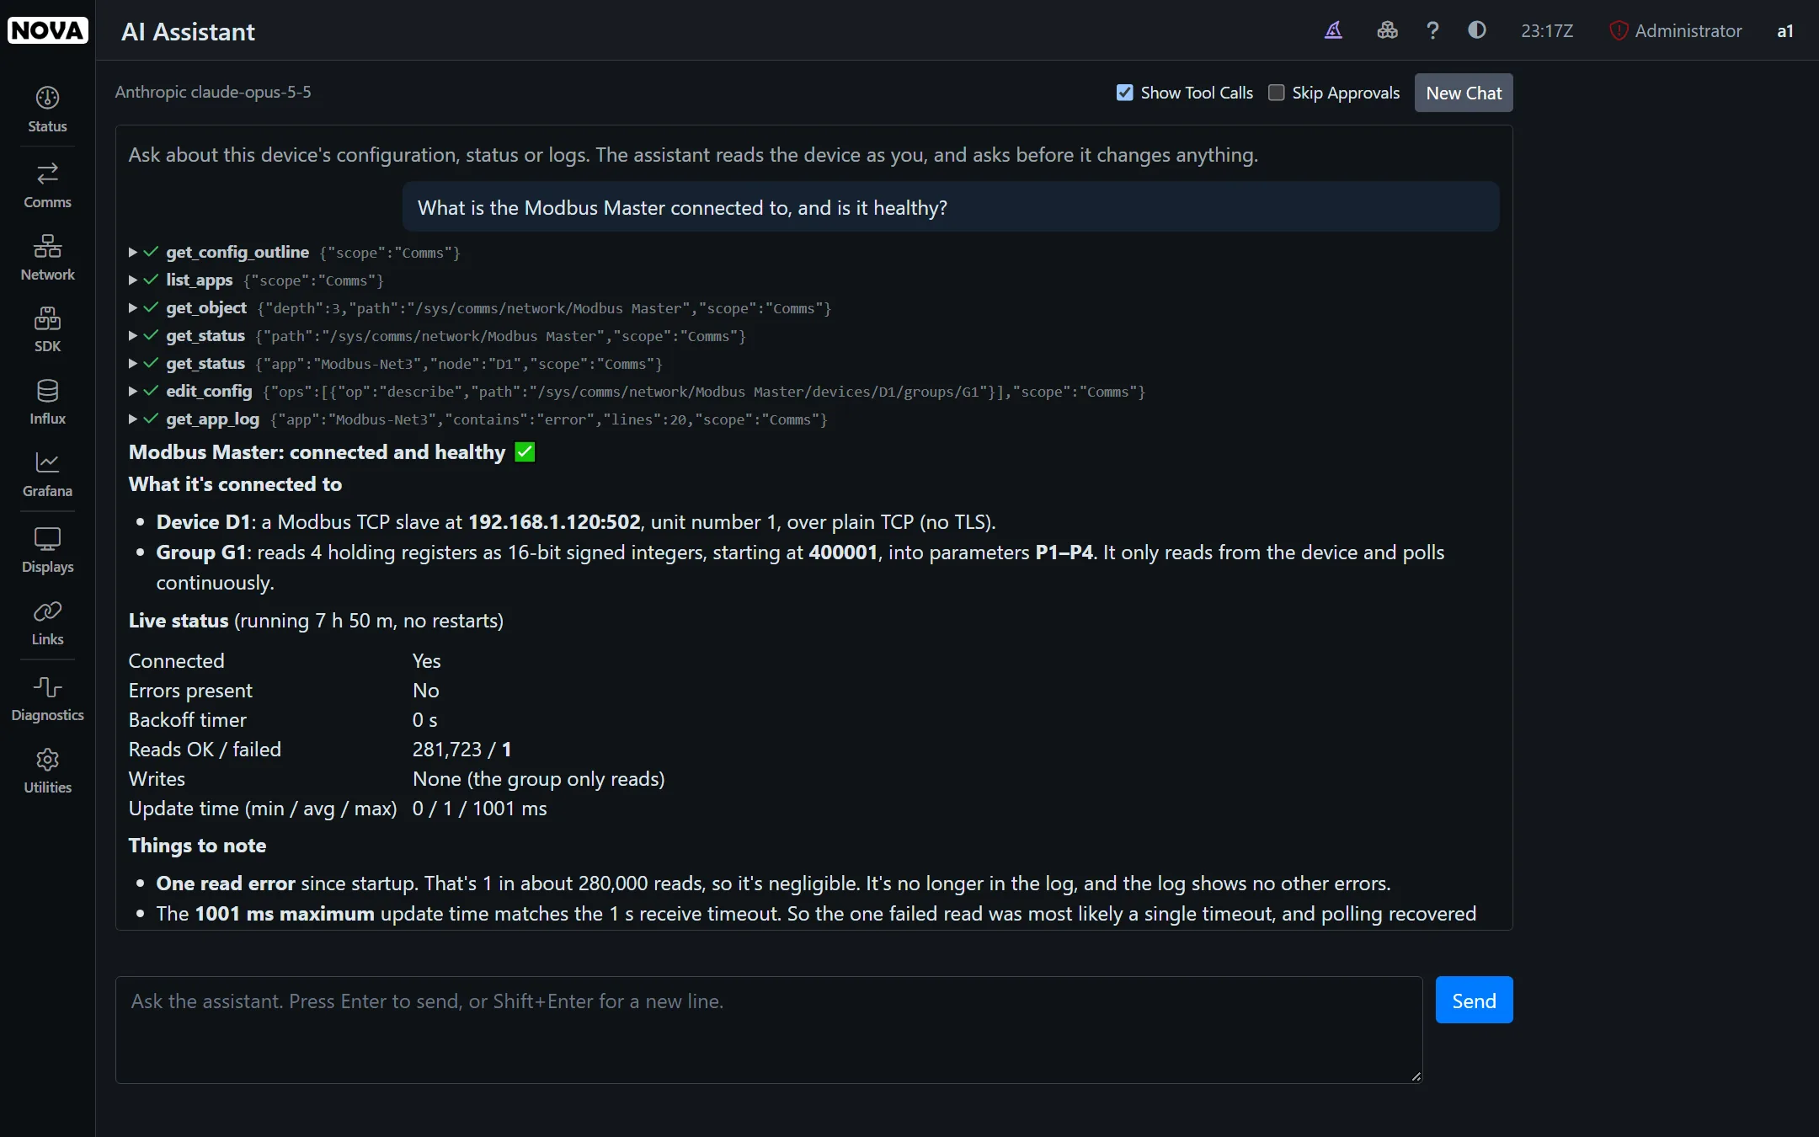Click the 23:17Z clock
This screenshot has width=1819, height=1137.
click(x=1547, y=31)
